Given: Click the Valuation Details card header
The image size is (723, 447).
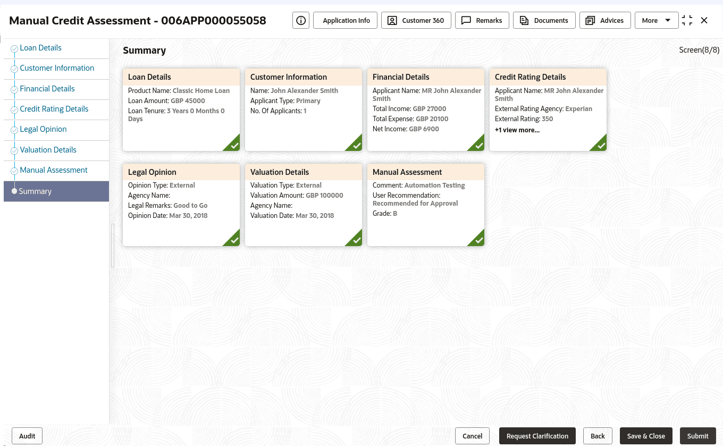Looking at the screenshot, I should tap(304, 172).
